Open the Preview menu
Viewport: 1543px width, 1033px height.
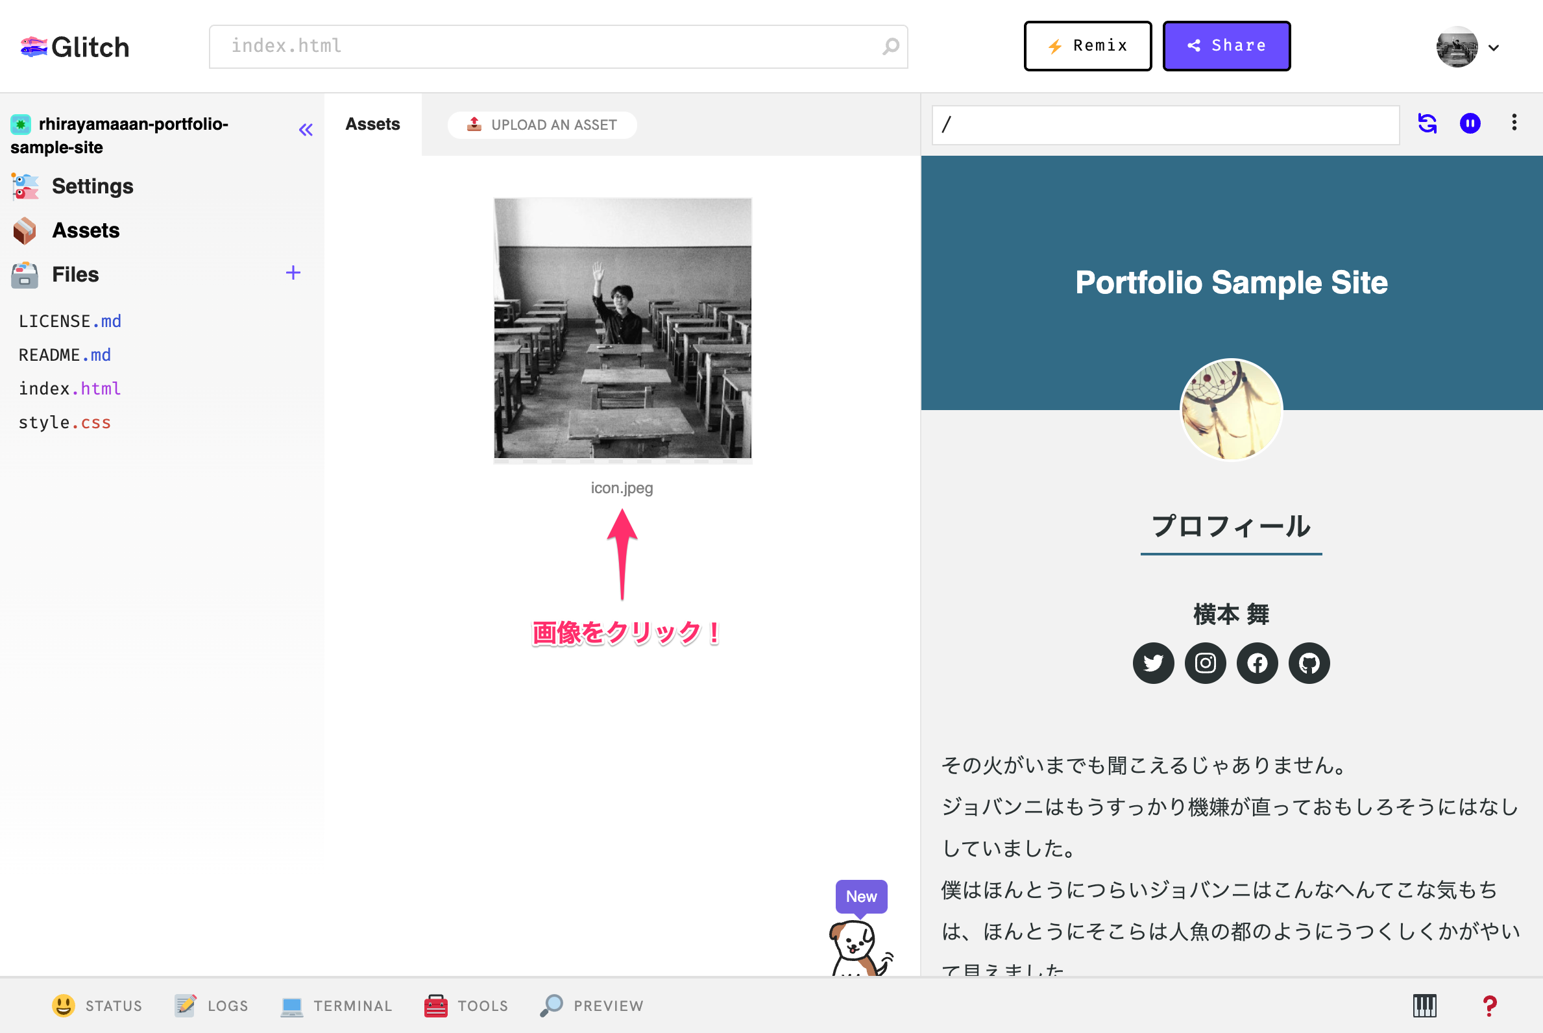tap(591, 1006)
